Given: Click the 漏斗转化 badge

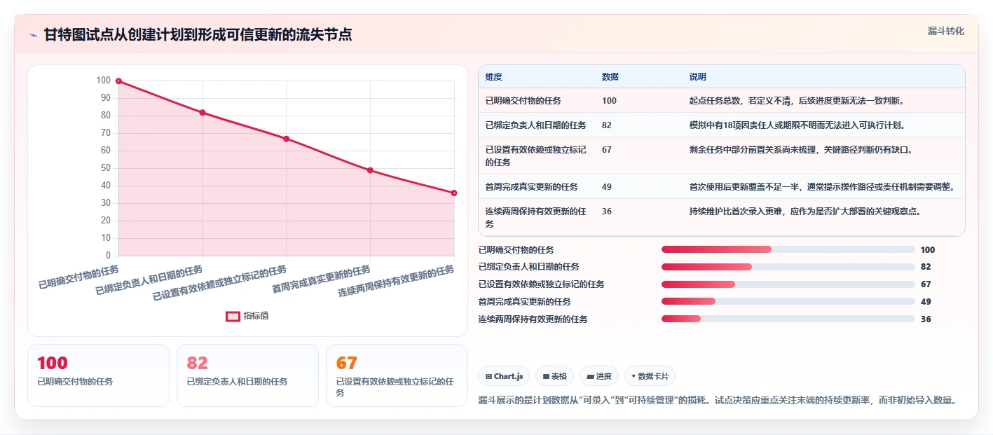Looking at the screenshot, I should 945,32.
